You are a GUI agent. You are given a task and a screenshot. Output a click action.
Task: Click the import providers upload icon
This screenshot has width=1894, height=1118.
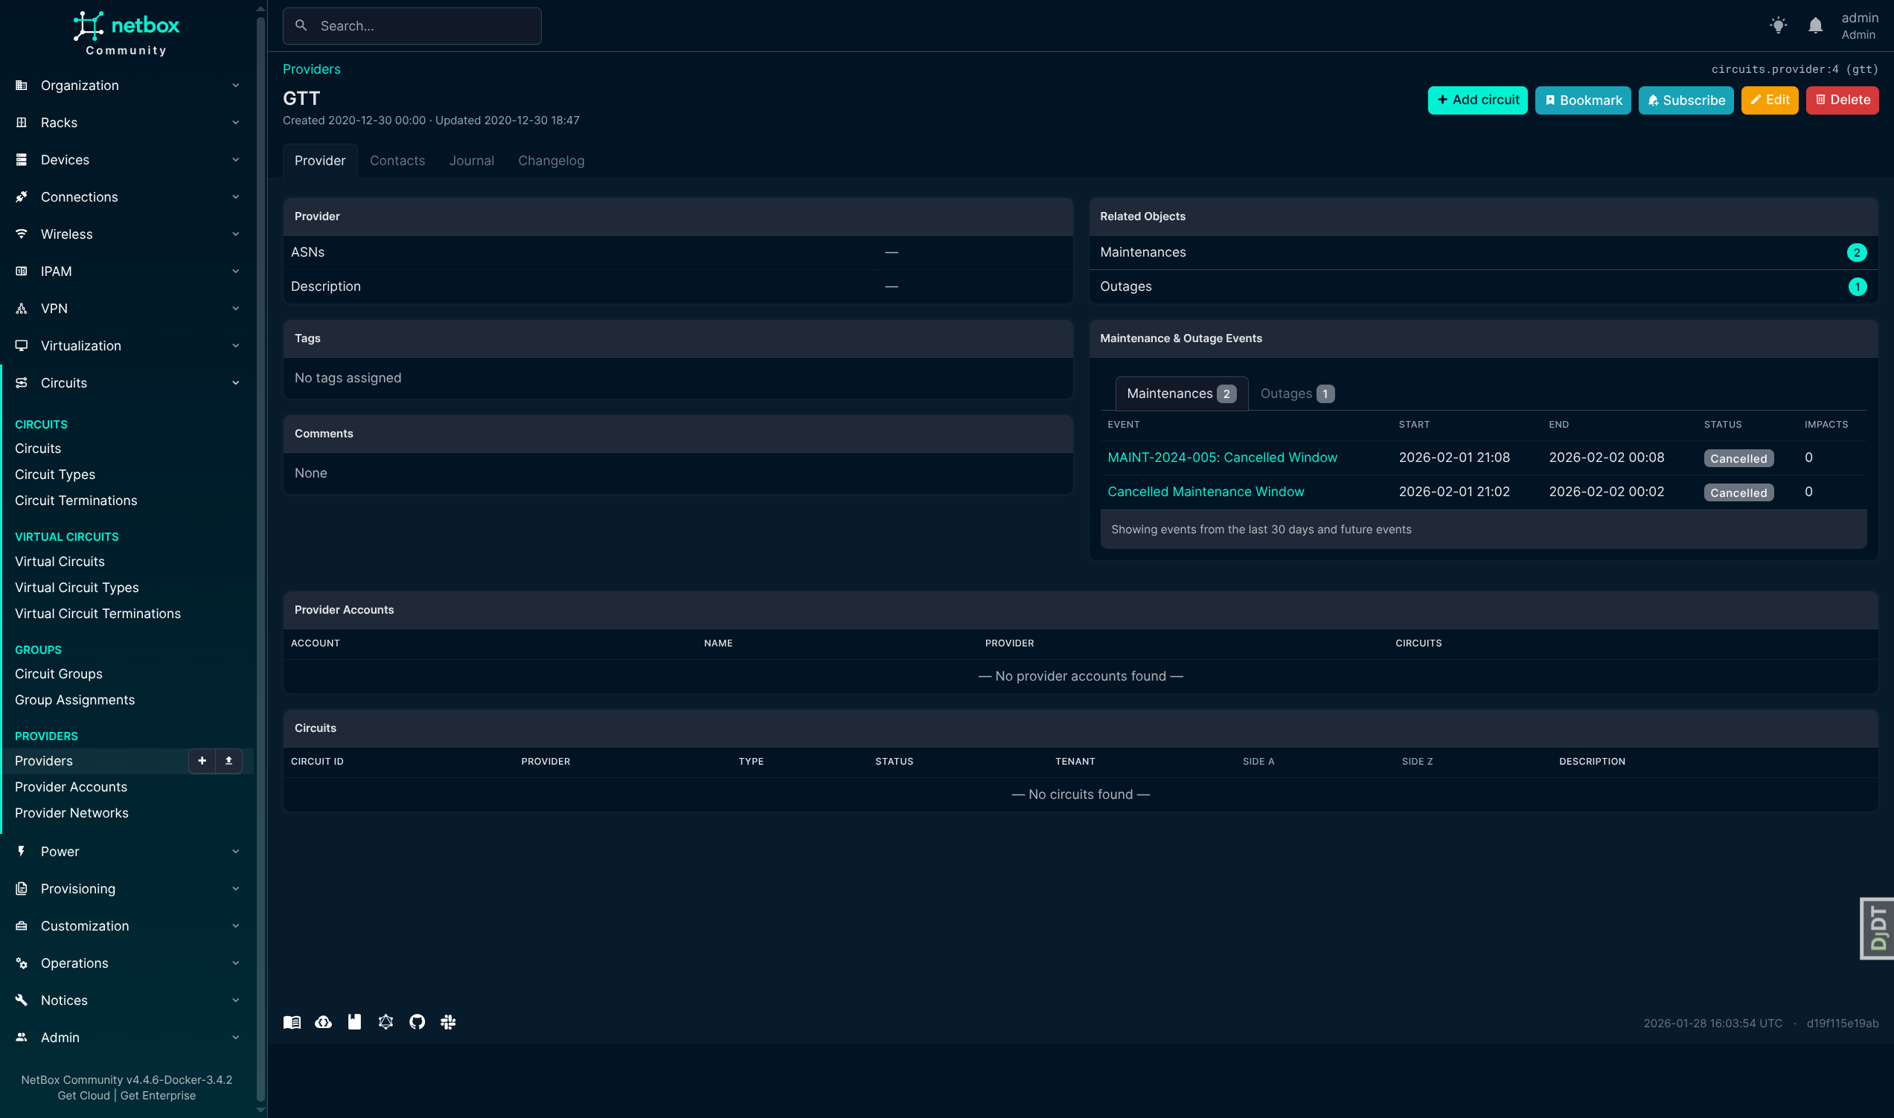point(228,761)
